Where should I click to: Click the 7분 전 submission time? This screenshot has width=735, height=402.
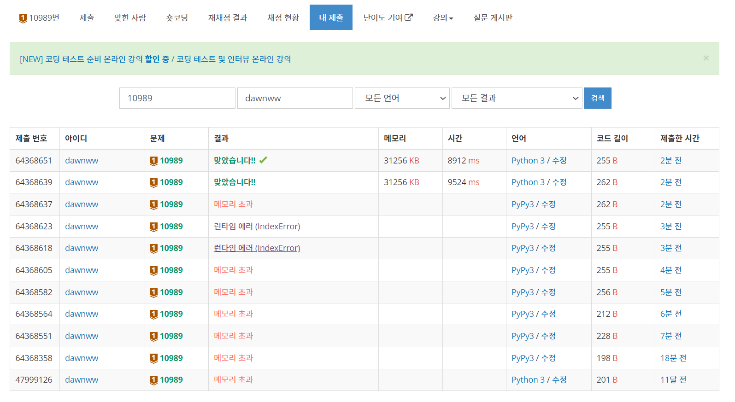671,336
